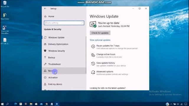Select Windows Update in the sidebar
Image resolution: width=189 pixels, height=106 pixels.
[x=64, y=37]
